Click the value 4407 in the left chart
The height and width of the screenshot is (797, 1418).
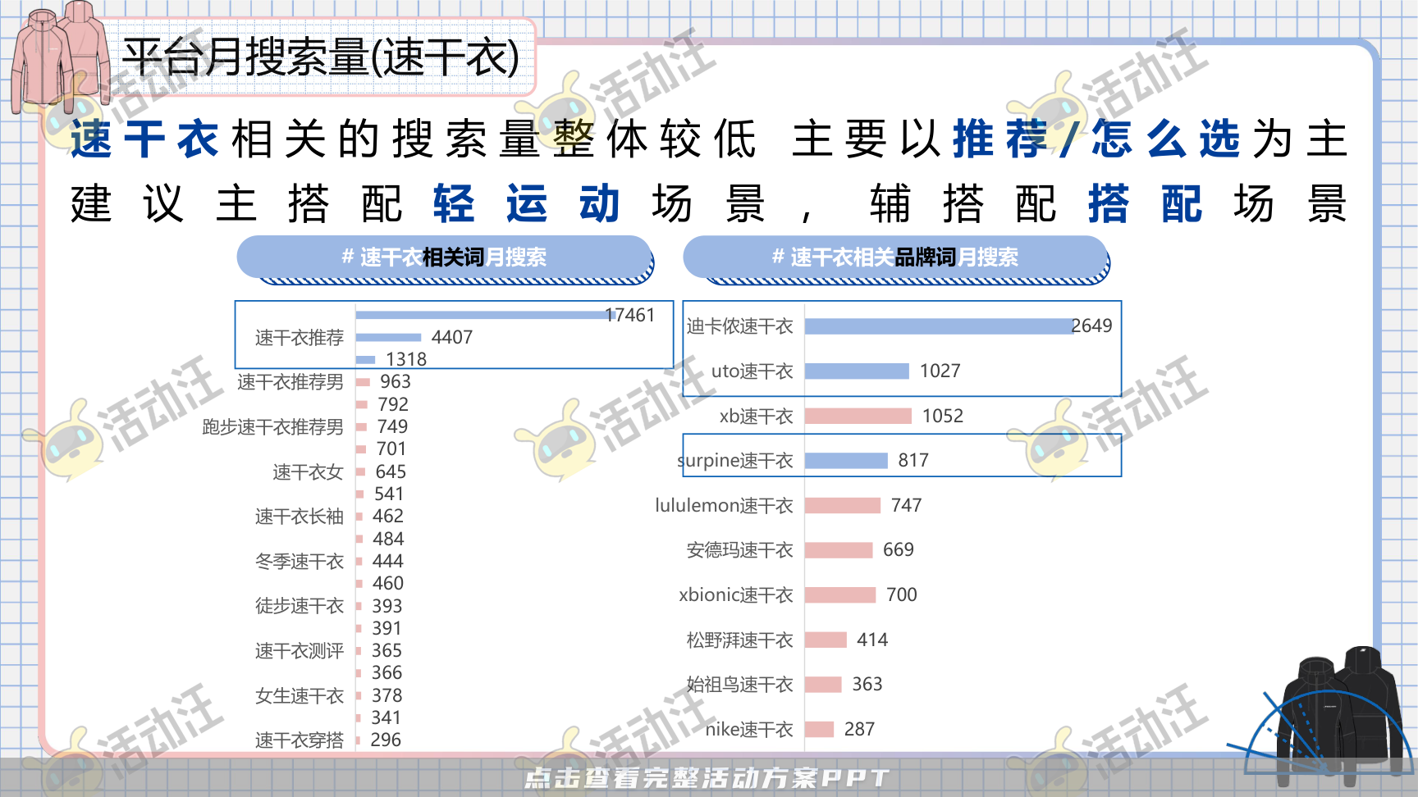click(452, 338)
